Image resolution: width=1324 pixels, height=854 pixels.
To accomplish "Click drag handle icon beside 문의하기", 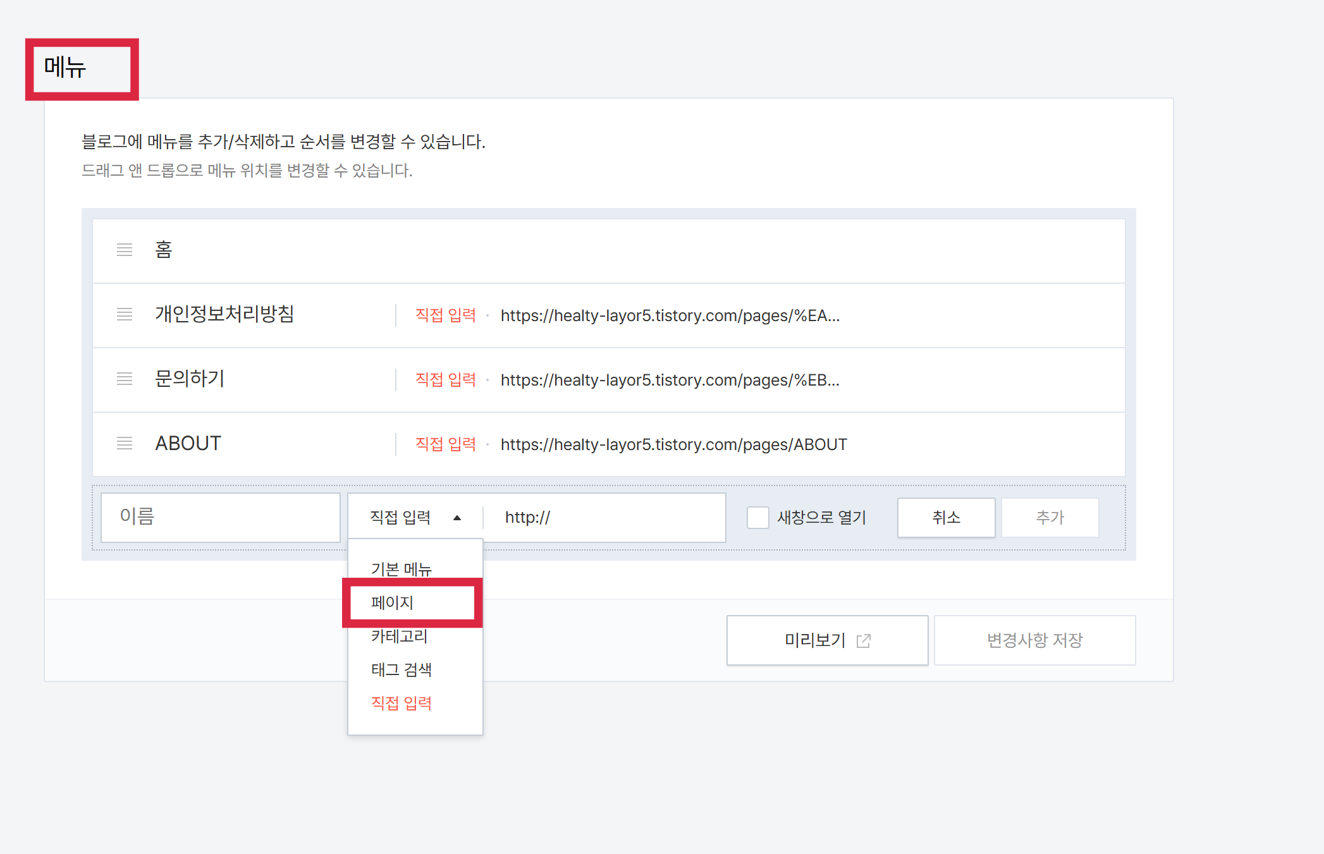I will click(125, 379).
